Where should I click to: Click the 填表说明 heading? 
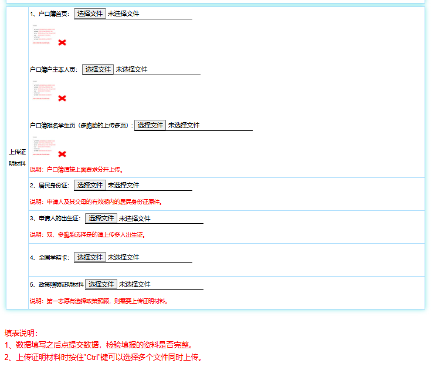(21, 333)
